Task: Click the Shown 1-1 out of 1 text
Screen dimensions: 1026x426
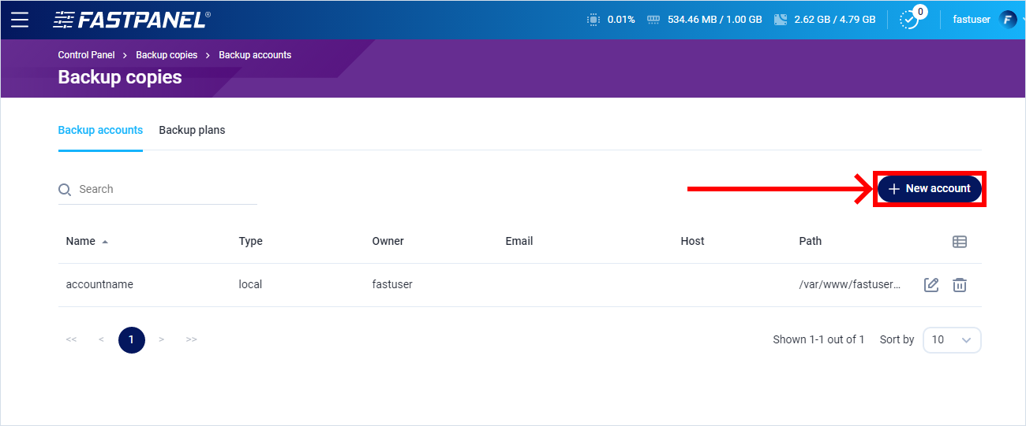Action: 818,340
